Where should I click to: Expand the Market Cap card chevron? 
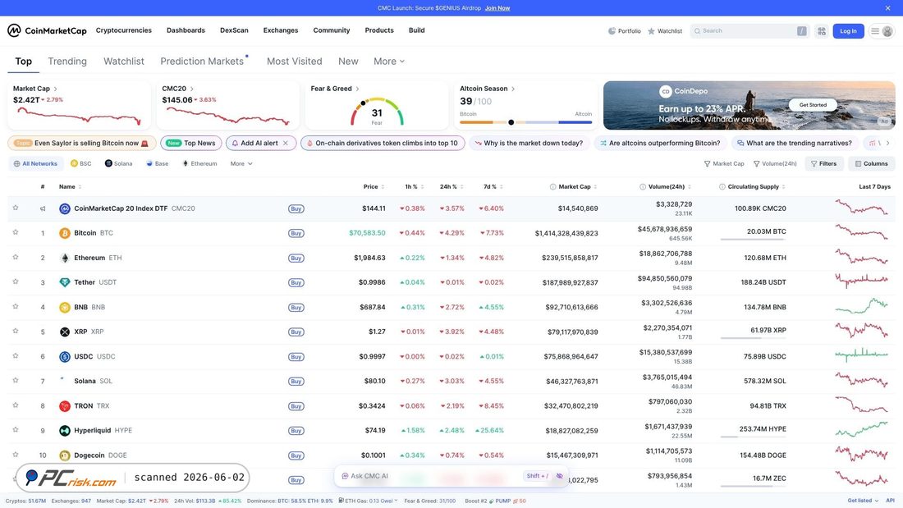[55, 89]
